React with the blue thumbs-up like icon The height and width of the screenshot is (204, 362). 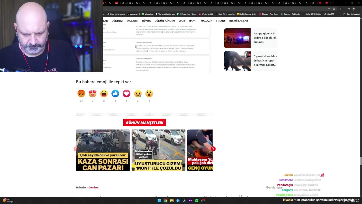(115, 93)
